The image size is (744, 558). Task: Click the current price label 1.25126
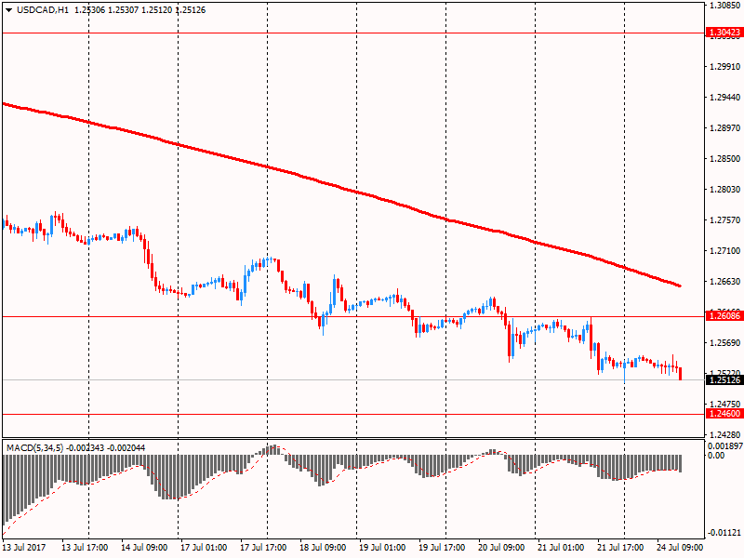click(x=724, y=380)
